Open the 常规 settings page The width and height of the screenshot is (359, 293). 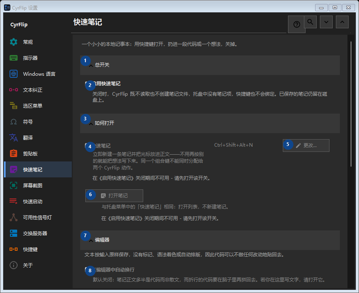point(38,42)
